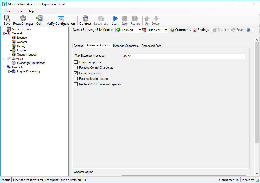Click the Restart service icon

[135, 18]
